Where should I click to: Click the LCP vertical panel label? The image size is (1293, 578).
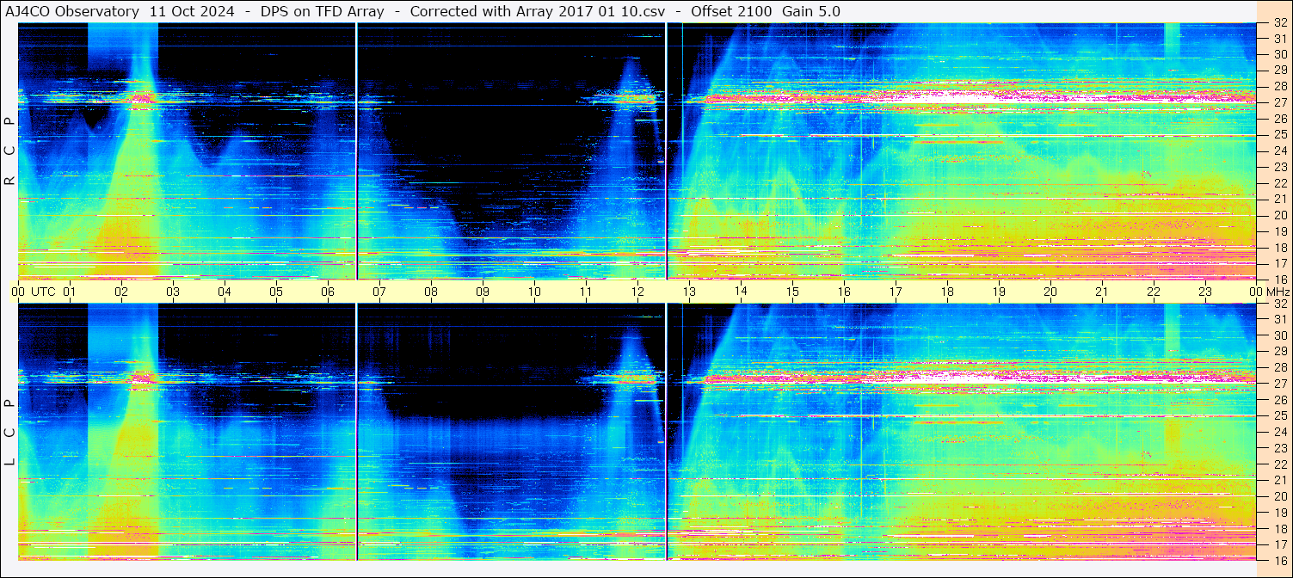(x=9, y=433)
